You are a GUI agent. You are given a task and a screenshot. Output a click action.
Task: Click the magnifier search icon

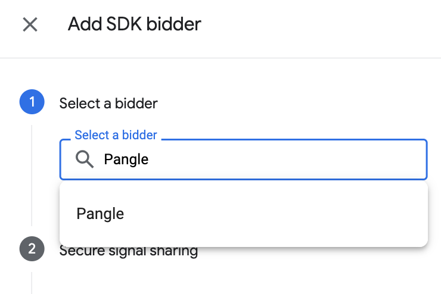(x=85, y=159)
